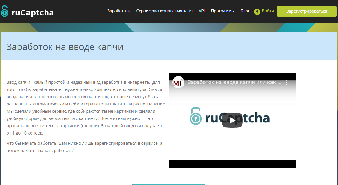Play the ruCaptcha YouTube video
Viewport: 338px width, 185px height.
click(x=232, y=120)
